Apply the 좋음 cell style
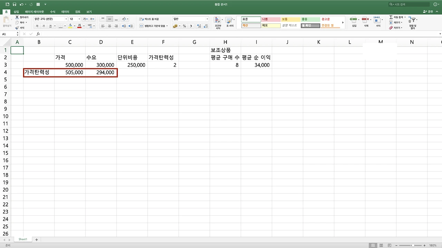This screenshot has height=248, width=442. [x=310, y=19]
